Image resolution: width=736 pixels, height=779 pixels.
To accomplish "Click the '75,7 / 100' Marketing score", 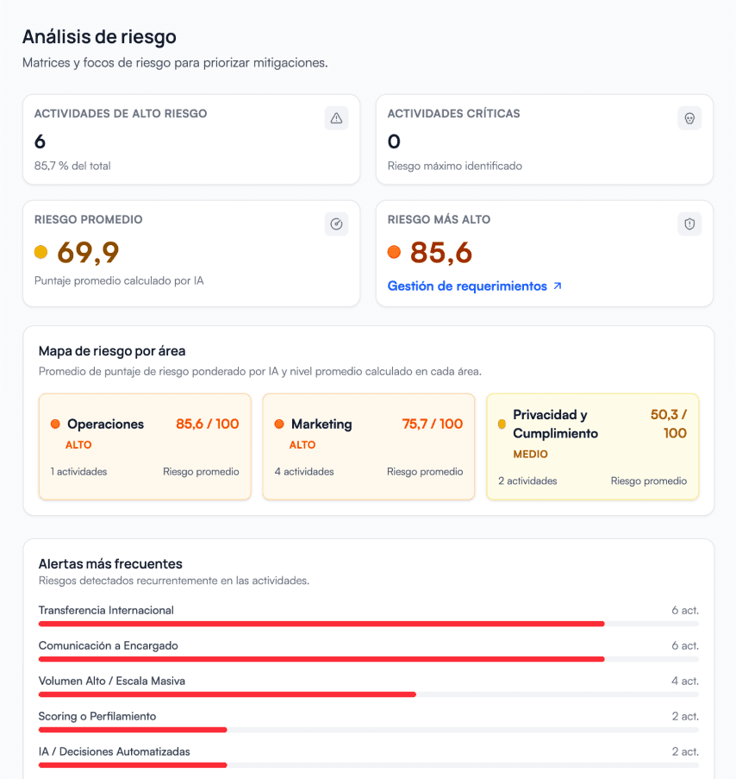I will click(x=433, y=424).
